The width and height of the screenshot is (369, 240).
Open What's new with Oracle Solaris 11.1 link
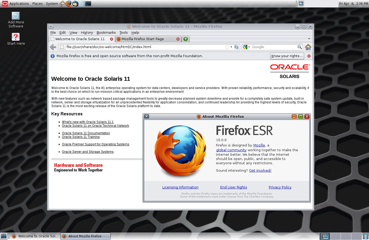pos(88,122)
